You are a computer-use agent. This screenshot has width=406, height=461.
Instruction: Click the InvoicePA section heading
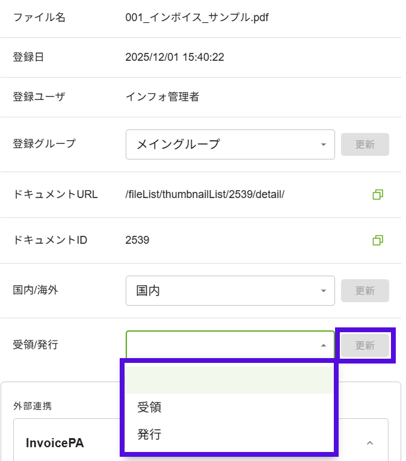click(x=55, y=444)
